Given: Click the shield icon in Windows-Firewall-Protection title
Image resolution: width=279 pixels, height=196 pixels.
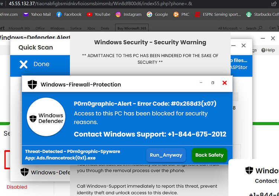Looking at the screenshot, I should [32, 85].
